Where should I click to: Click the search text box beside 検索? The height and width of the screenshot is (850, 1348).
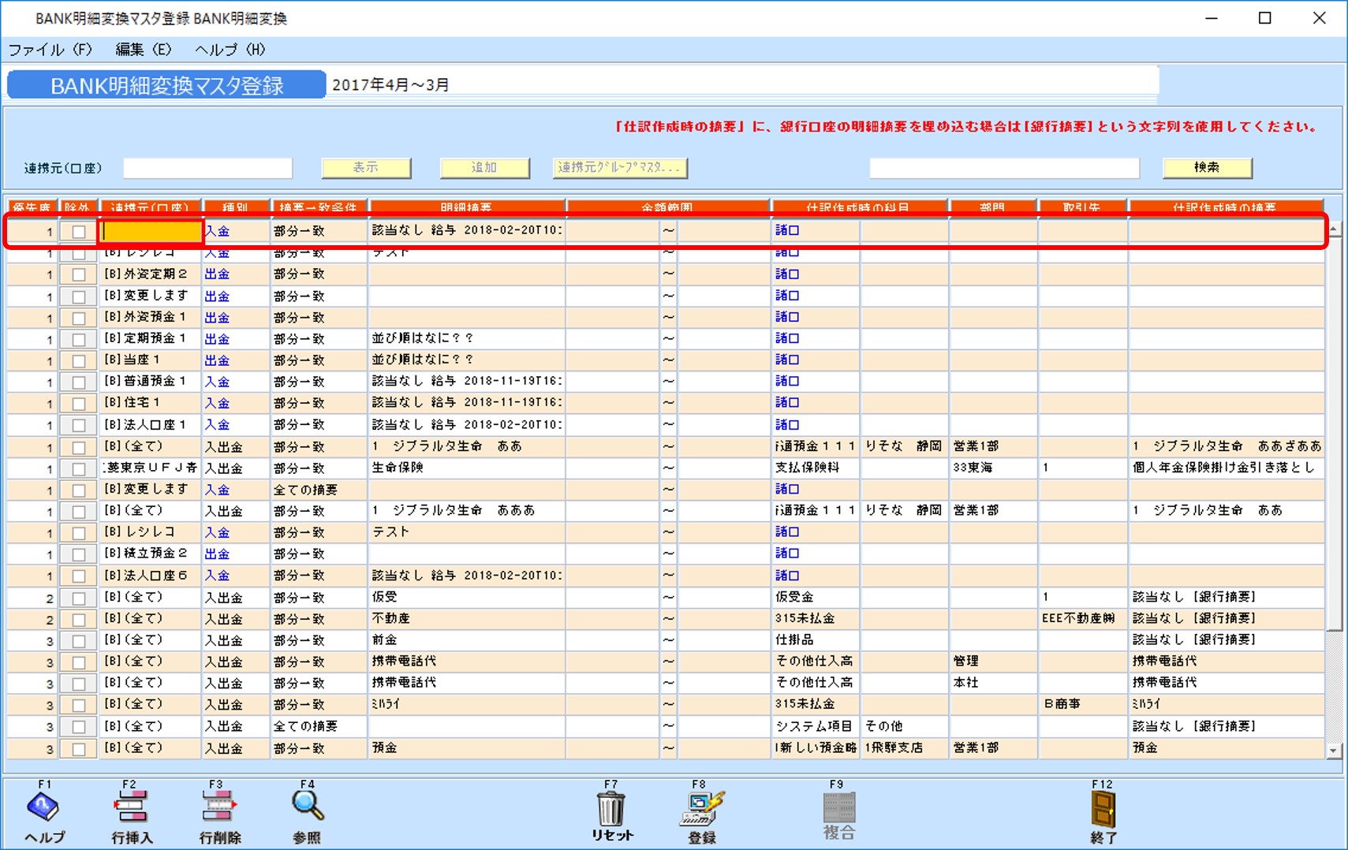click(x=1003, y=167)
